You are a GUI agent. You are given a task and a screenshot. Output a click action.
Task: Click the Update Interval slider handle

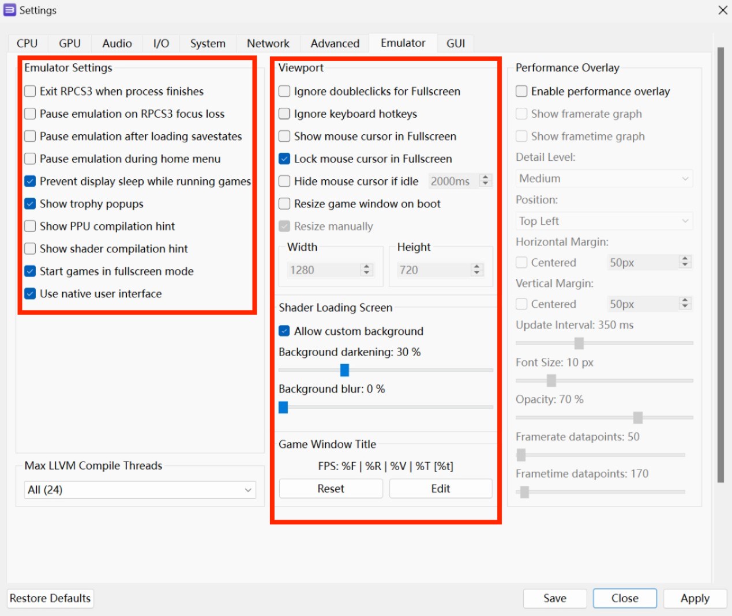click(579, 343)
